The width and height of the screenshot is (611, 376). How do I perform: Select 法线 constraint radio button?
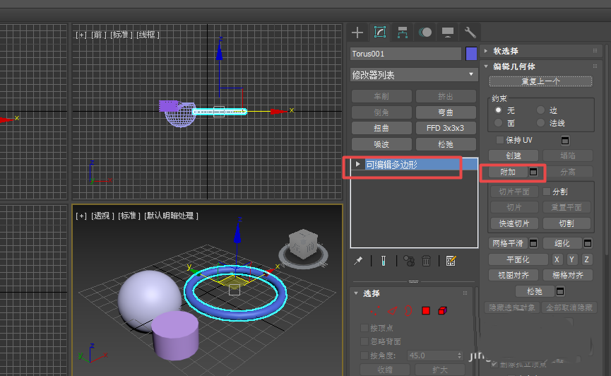click(540, 122)
